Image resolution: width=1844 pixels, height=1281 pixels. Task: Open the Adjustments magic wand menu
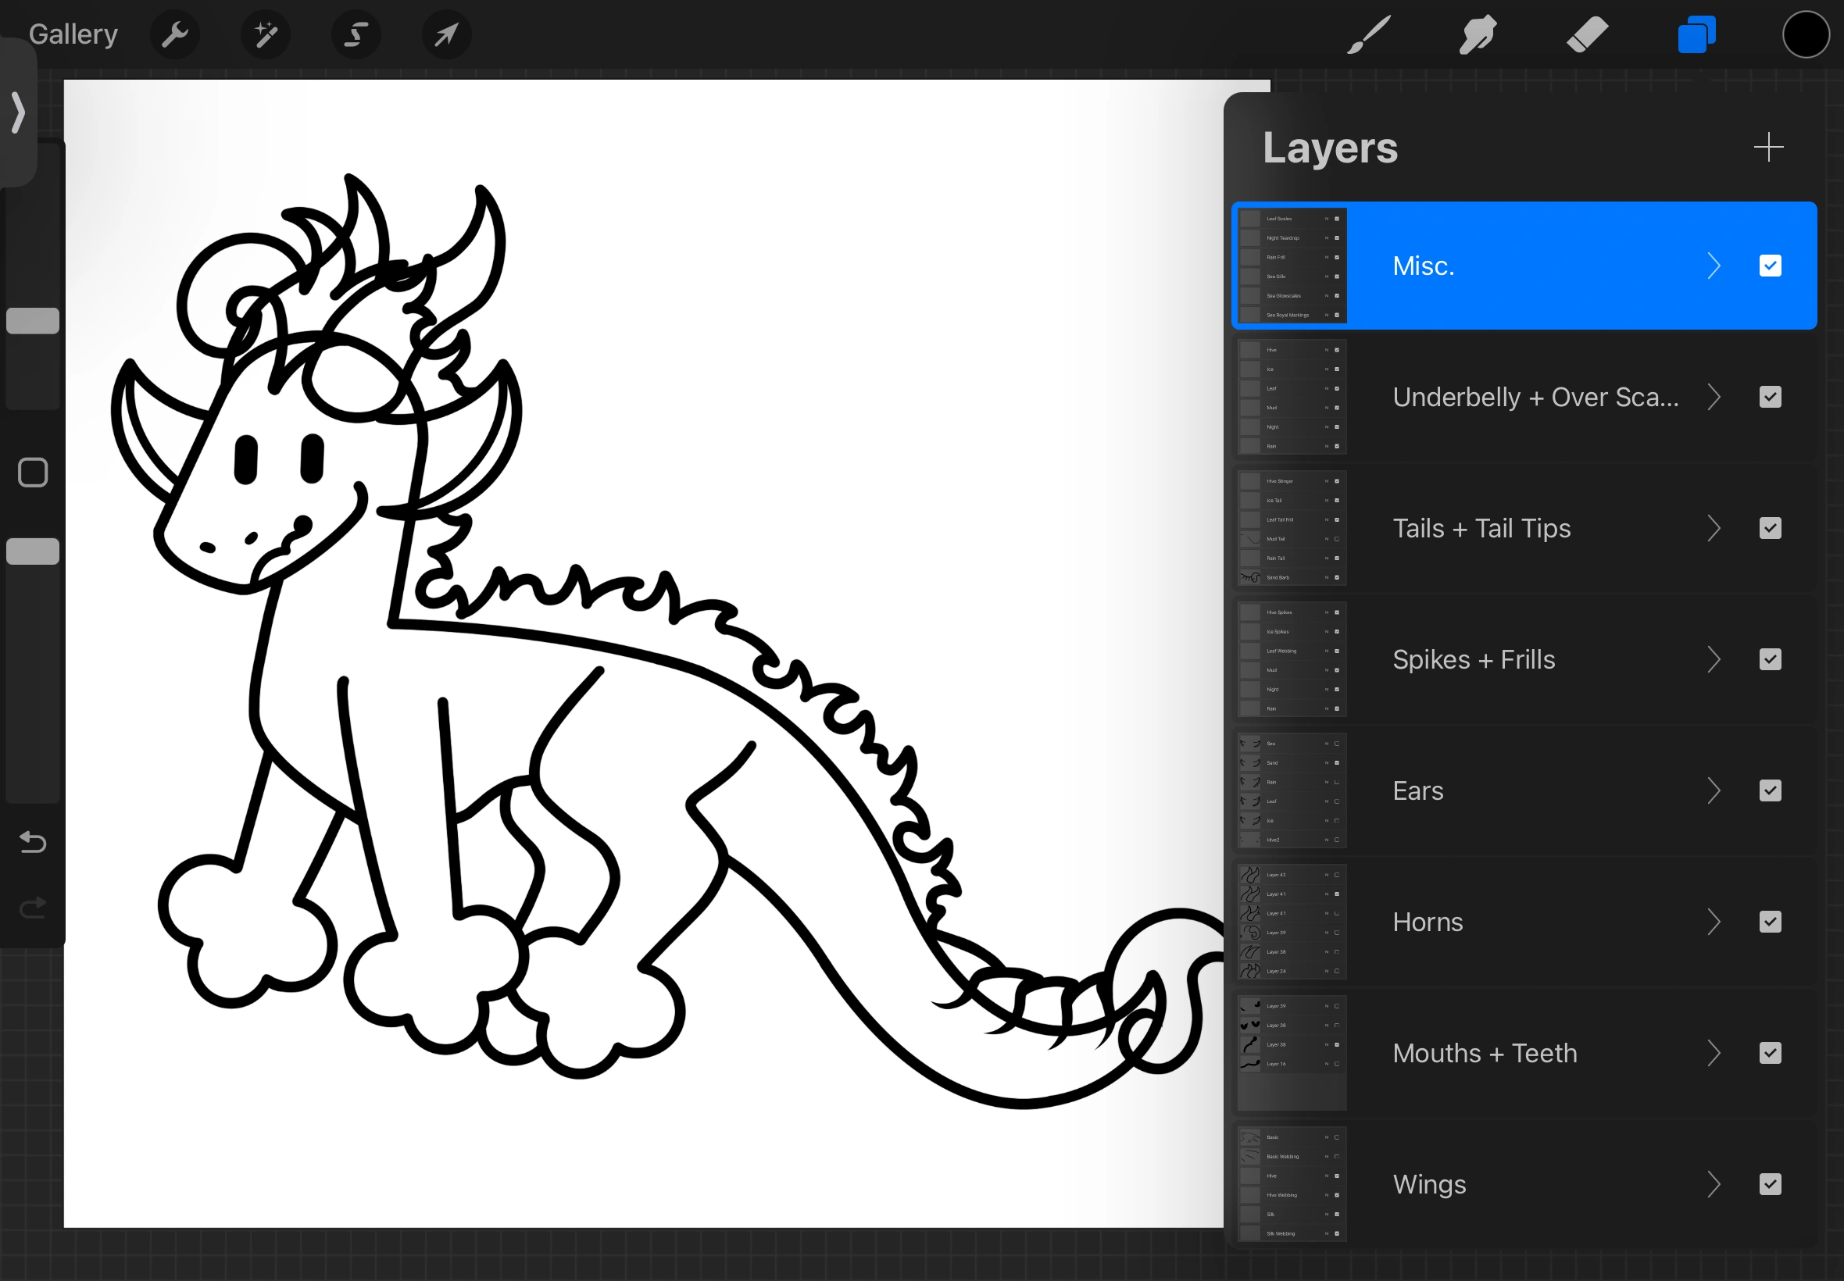pos(266,34)
